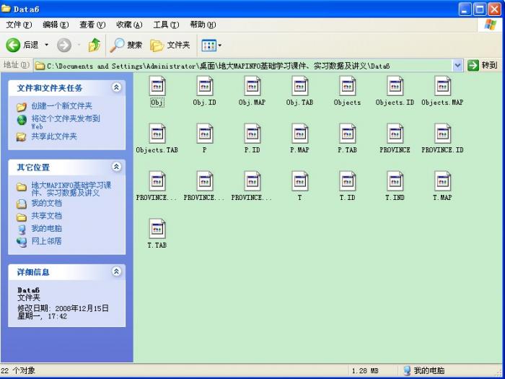Viewport: 505px width, 379px height.
Task: Open the Search magnifier tool
Action: click(118, 45)
